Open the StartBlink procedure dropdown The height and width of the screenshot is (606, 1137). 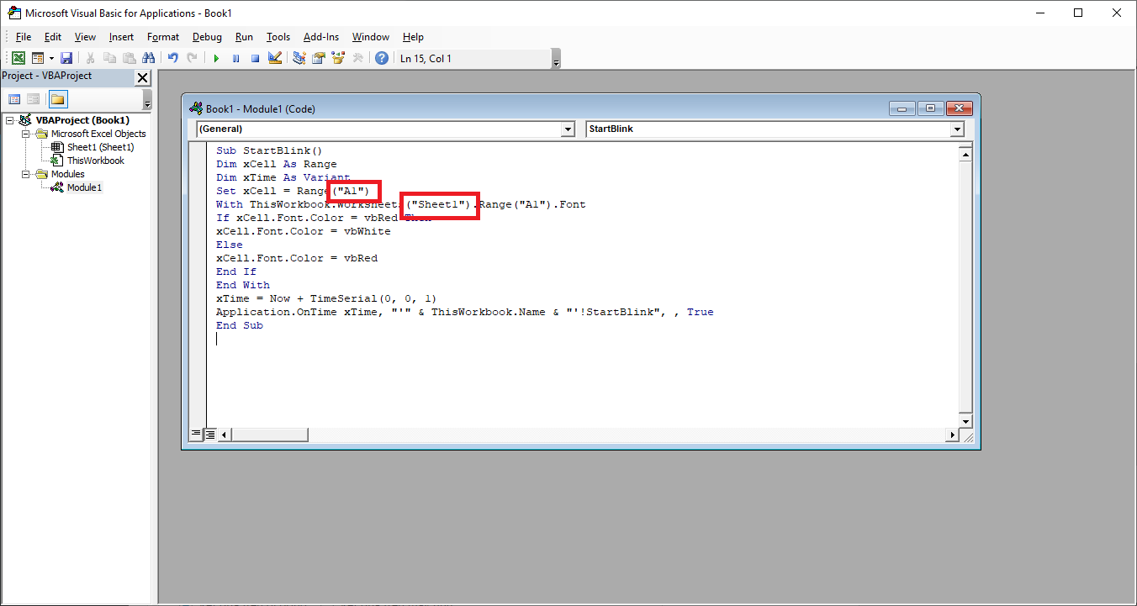coord(957,129)
